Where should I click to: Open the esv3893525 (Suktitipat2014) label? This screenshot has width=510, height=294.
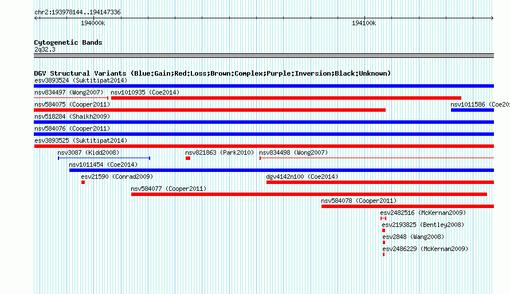click(x=81, y=140)
